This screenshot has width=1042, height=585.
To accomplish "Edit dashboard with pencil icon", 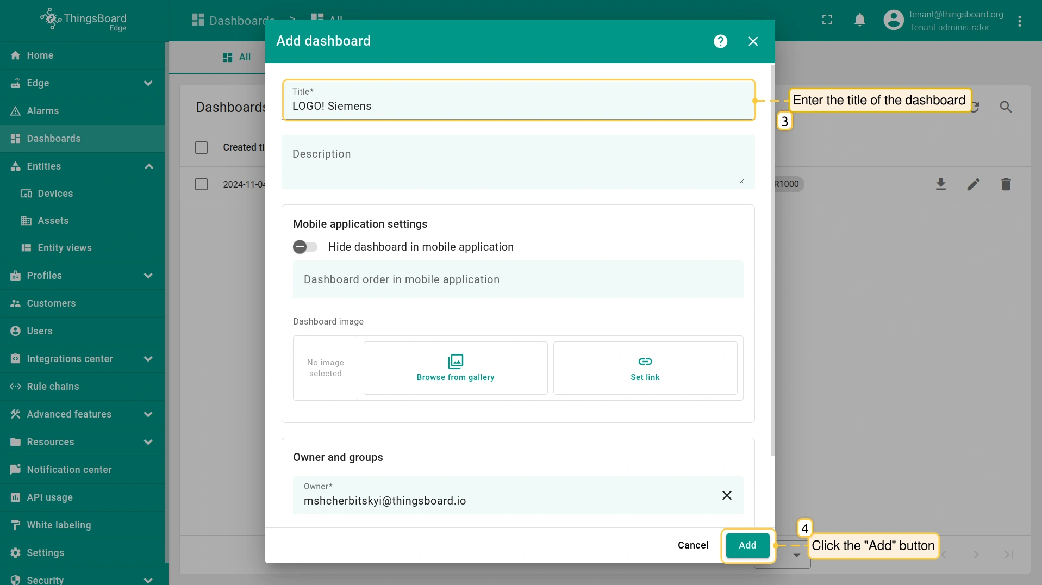I will point(974,184).
